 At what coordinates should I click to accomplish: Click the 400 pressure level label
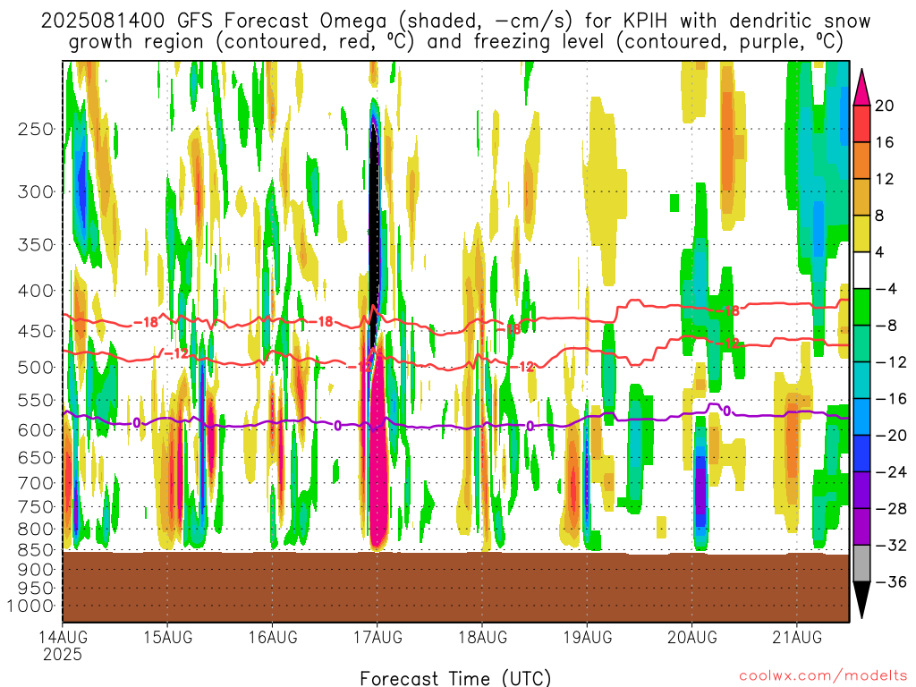[35, 291]
